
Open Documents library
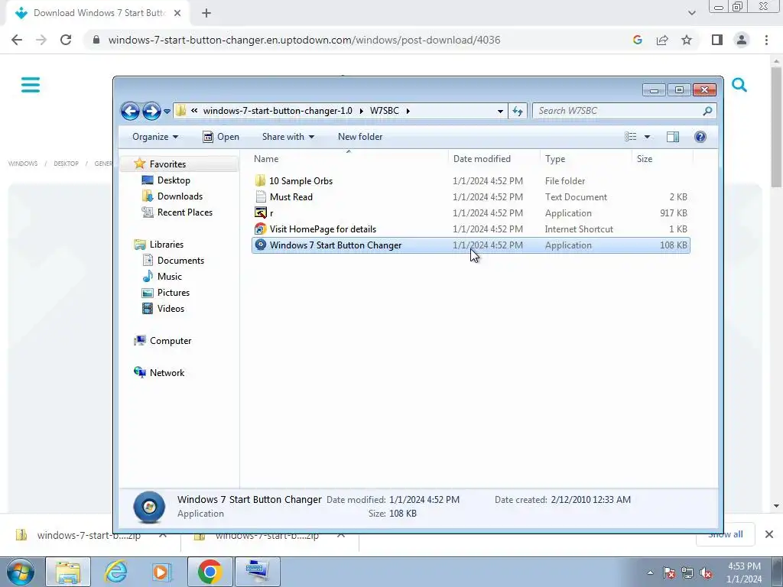click(x=180, y=261)
